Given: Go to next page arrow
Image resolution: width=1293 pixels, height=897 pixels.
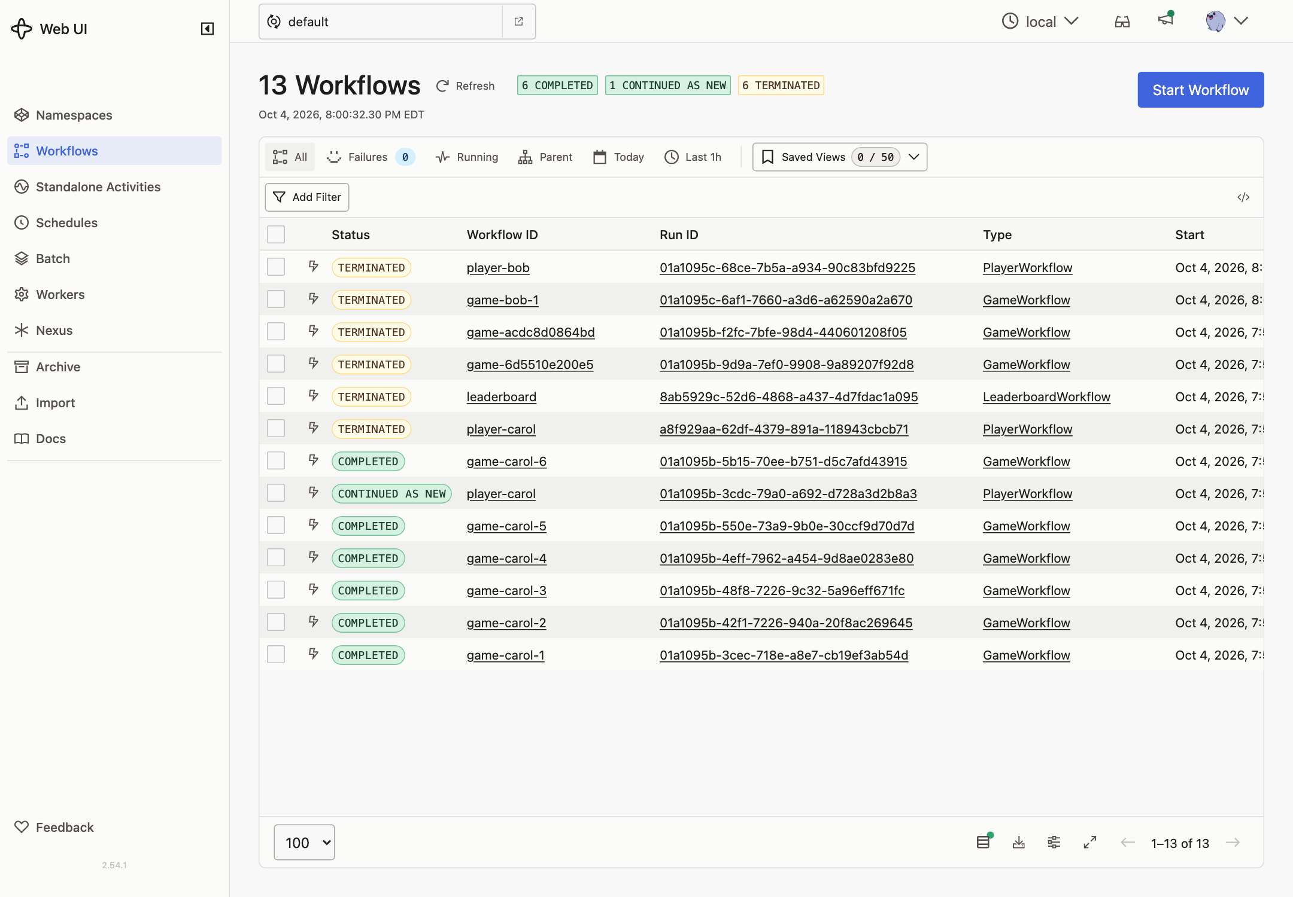Looking at the screenshot, I should 1233,843.
